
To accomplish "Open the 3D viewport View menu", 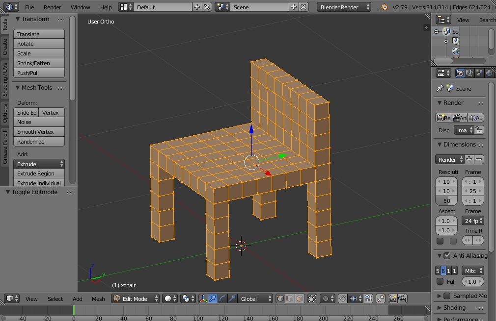I will pyautogui.click(x=31, y=298).
